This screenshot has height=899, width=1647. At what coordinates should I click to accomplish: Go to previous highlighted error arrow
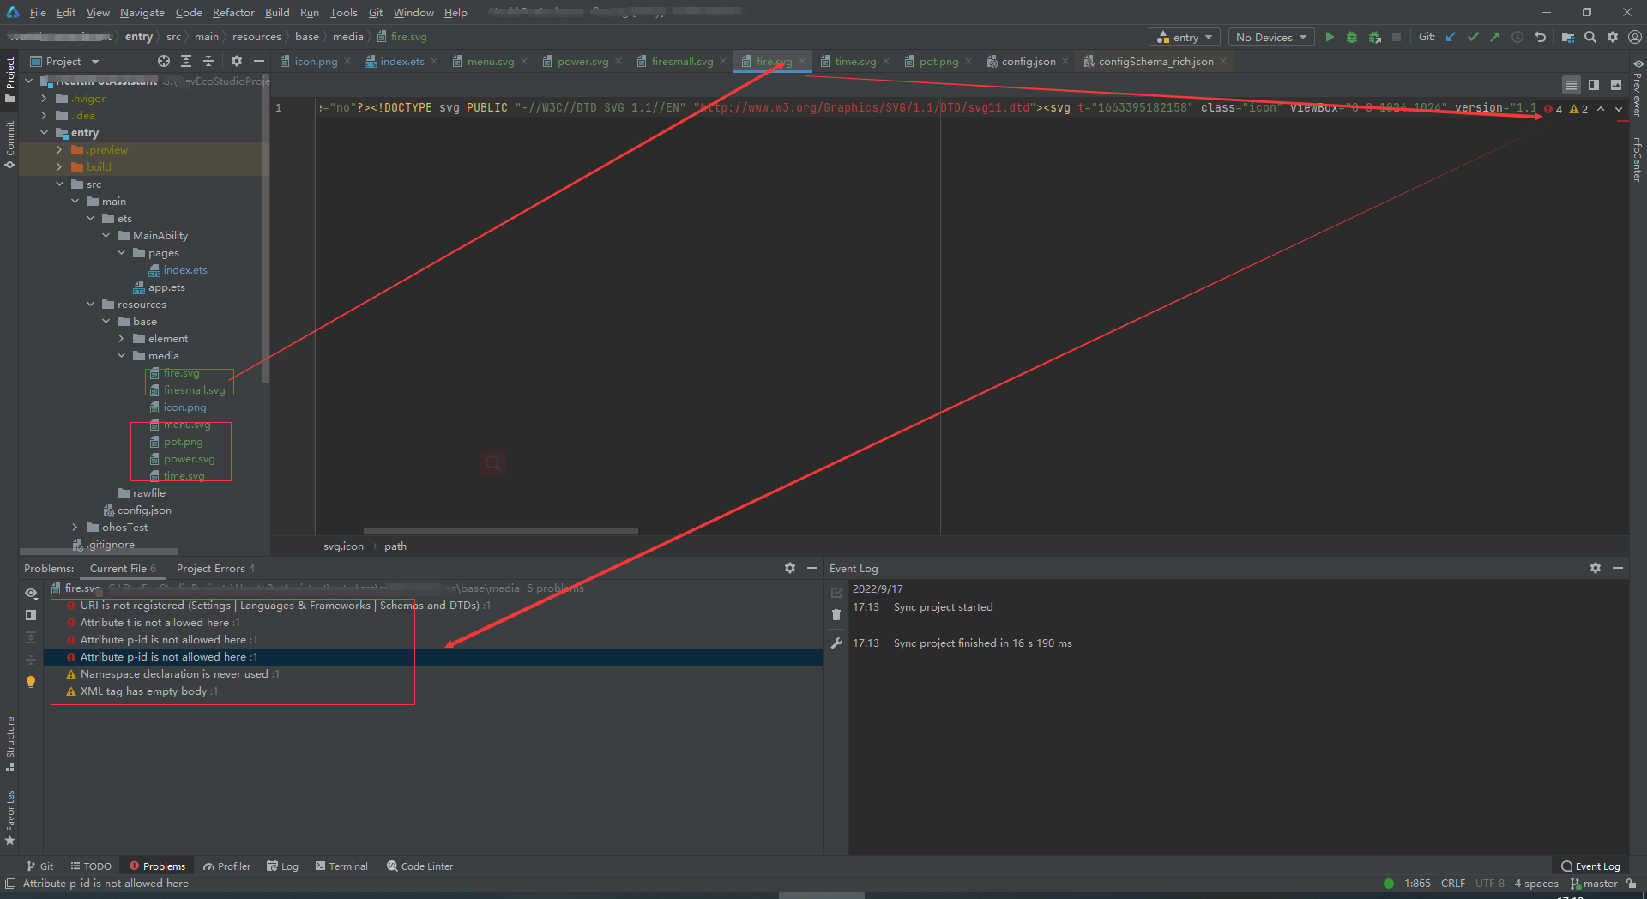(x=1601, y=109)
